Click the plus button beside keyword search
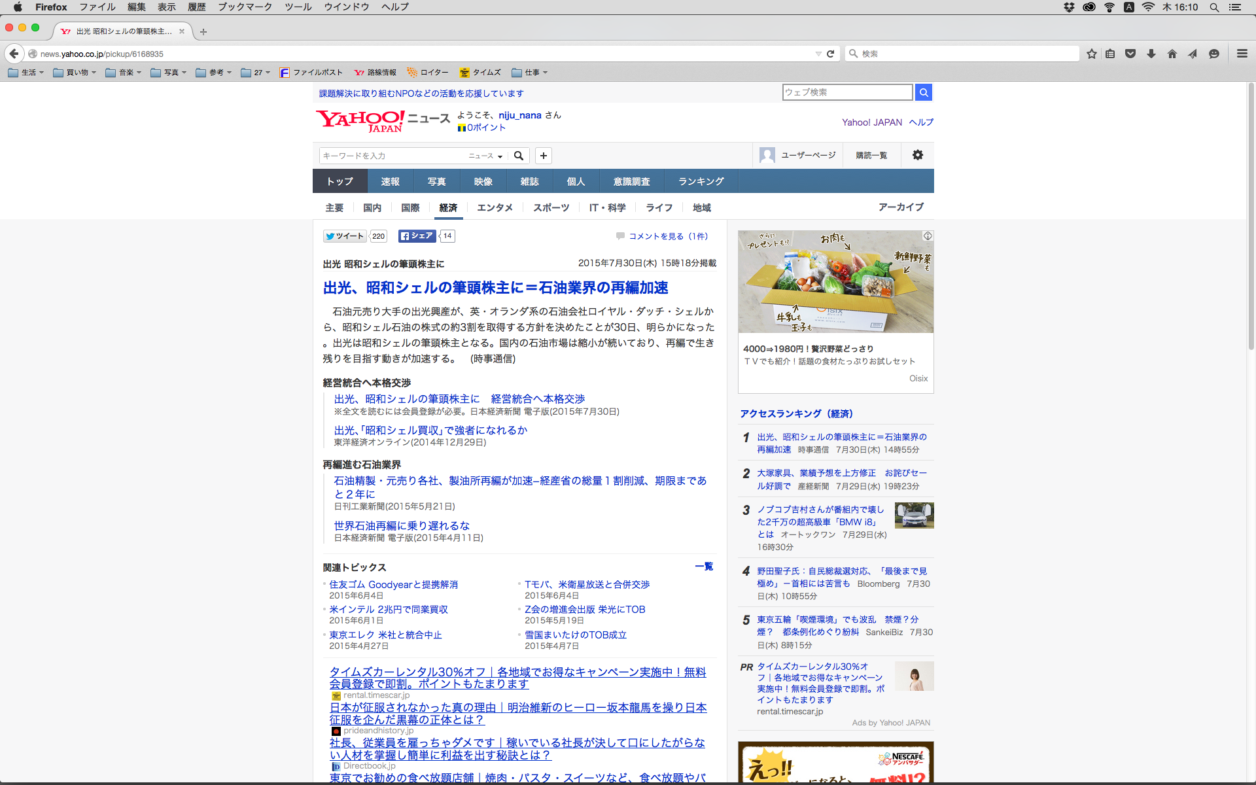The width and height of the screenshot is (1256, 785). (x=544, y=156)
